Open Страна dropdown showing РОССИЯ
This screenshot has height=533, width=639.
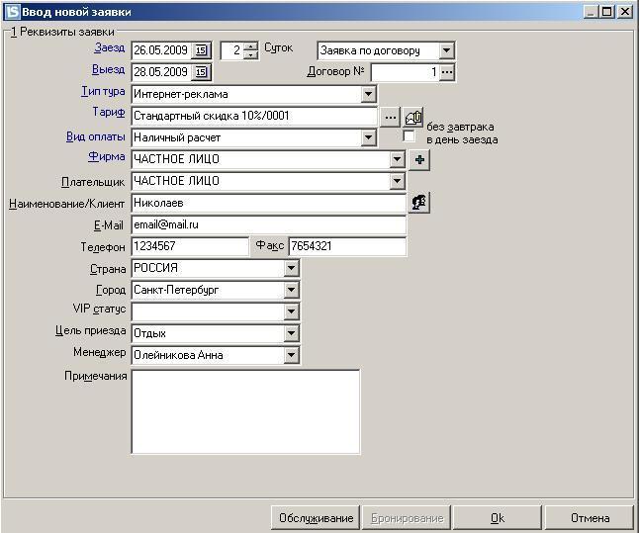point(291,268)
